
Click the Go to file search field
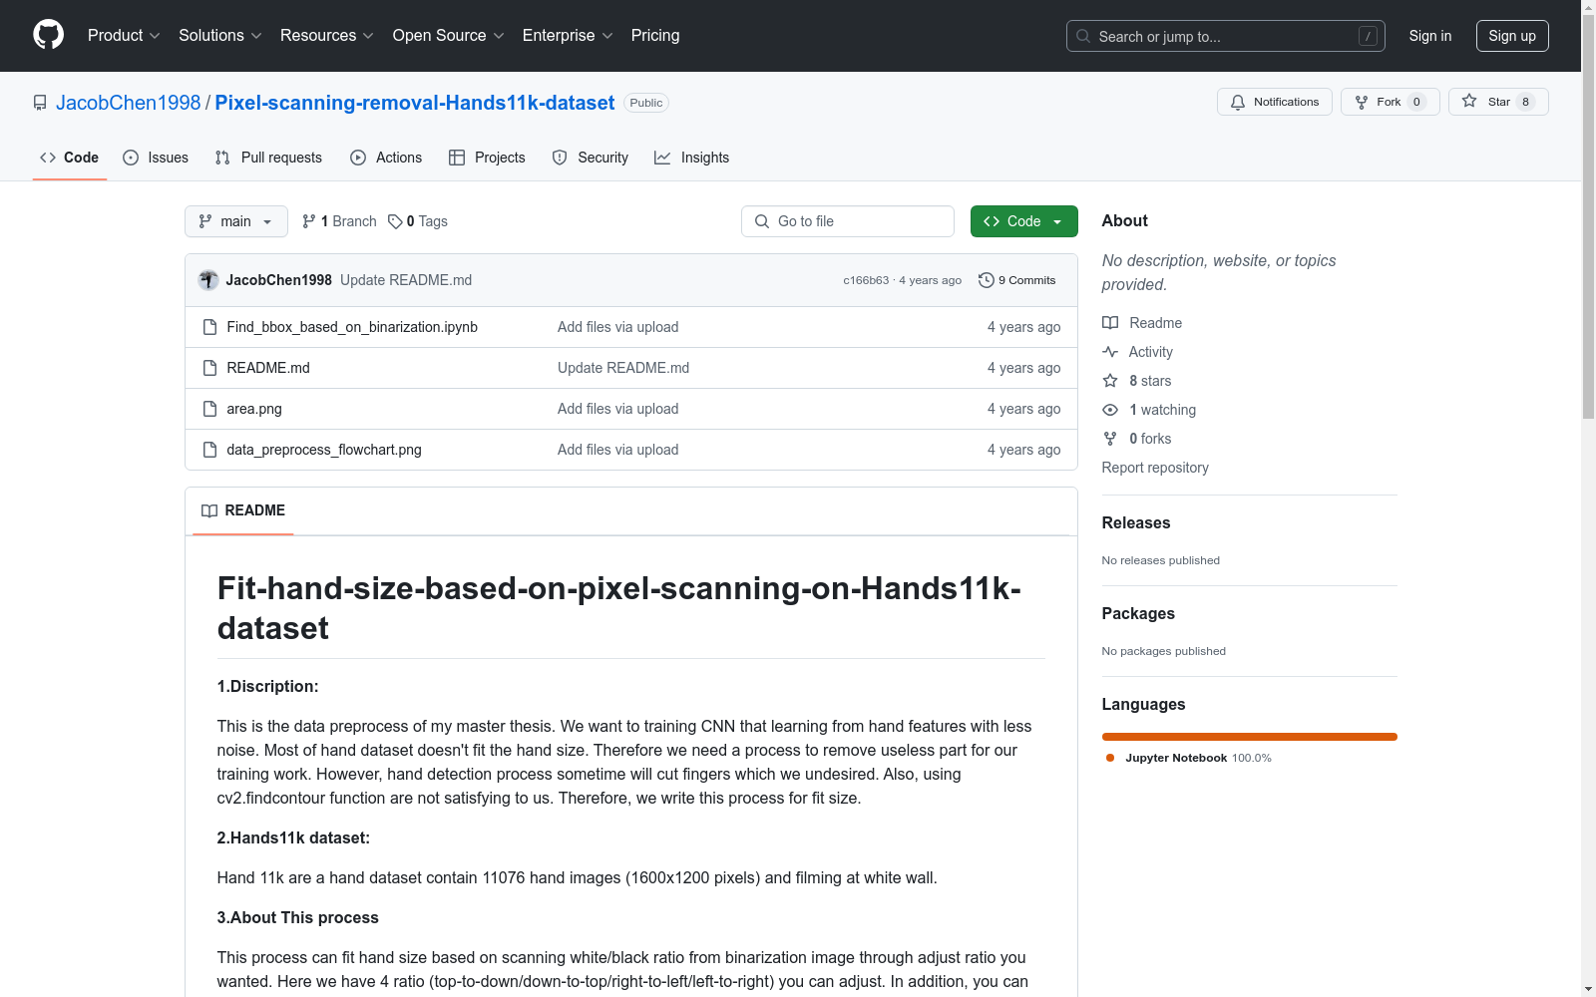click(848, 221)
